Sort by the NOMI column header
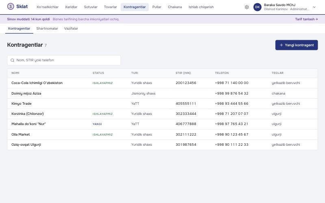 [15, 73]
